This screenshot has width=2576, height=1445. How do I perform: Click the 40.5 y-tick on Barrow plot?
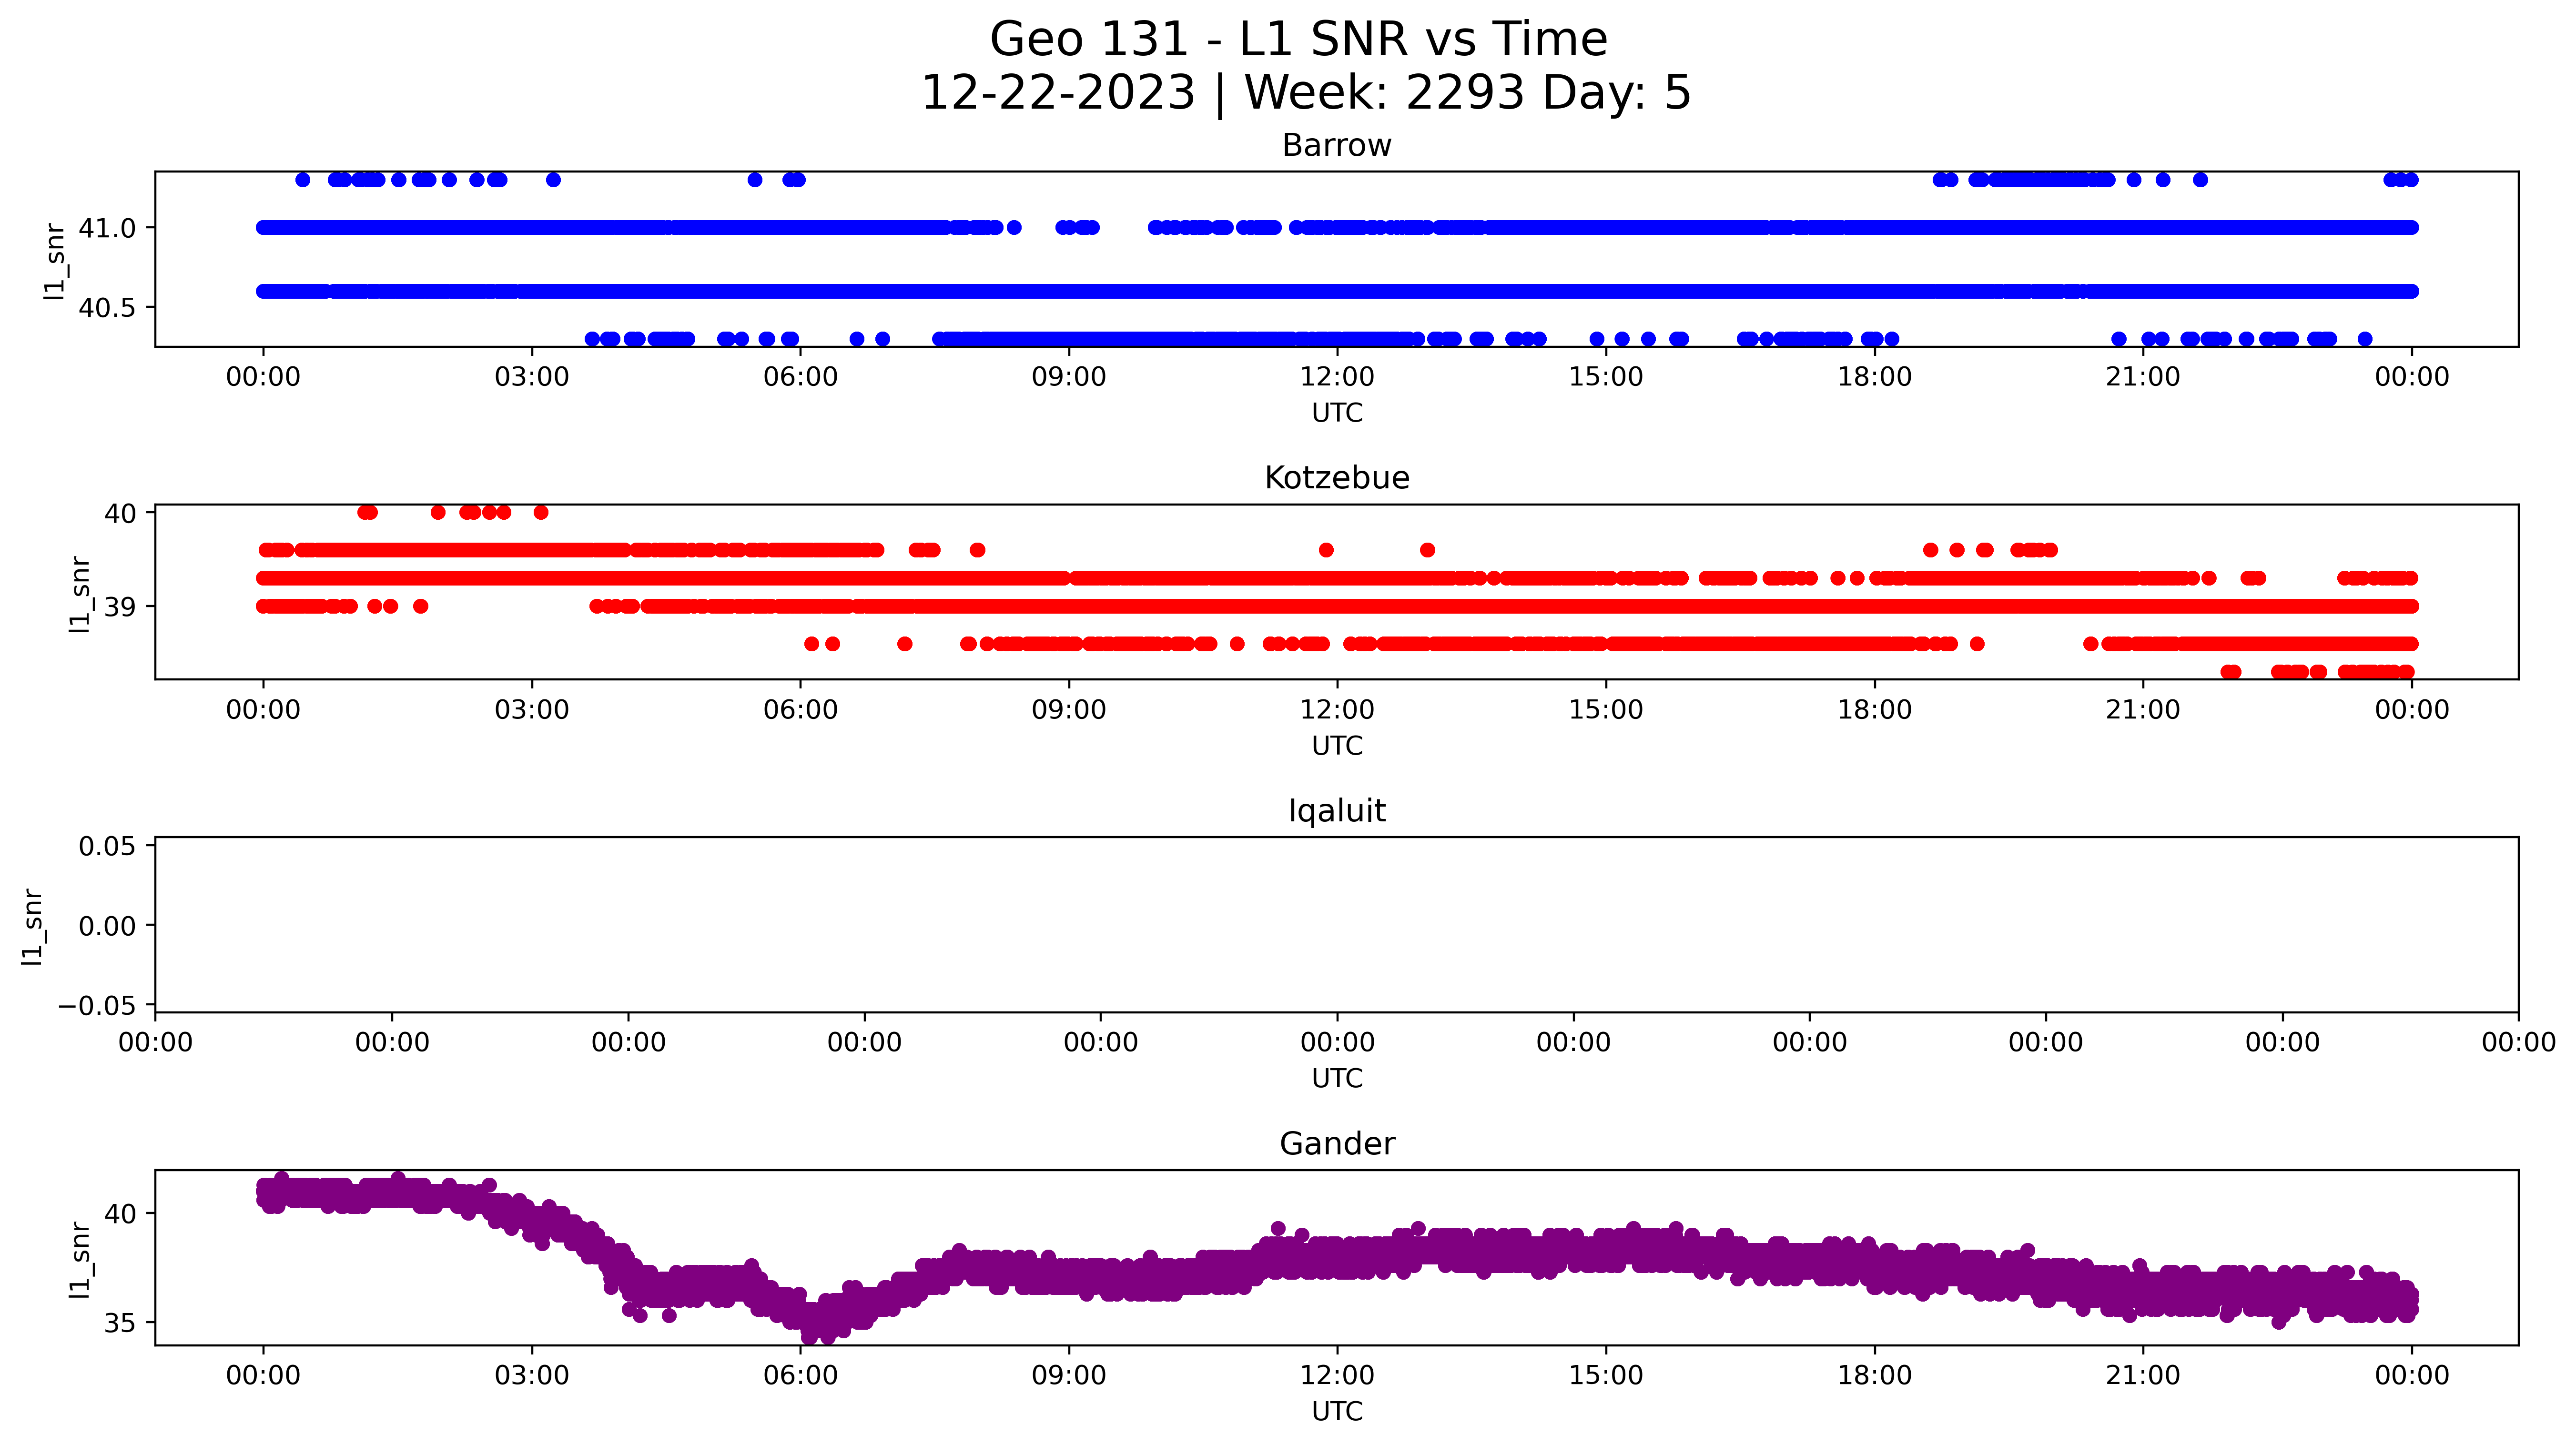point(107,308)
